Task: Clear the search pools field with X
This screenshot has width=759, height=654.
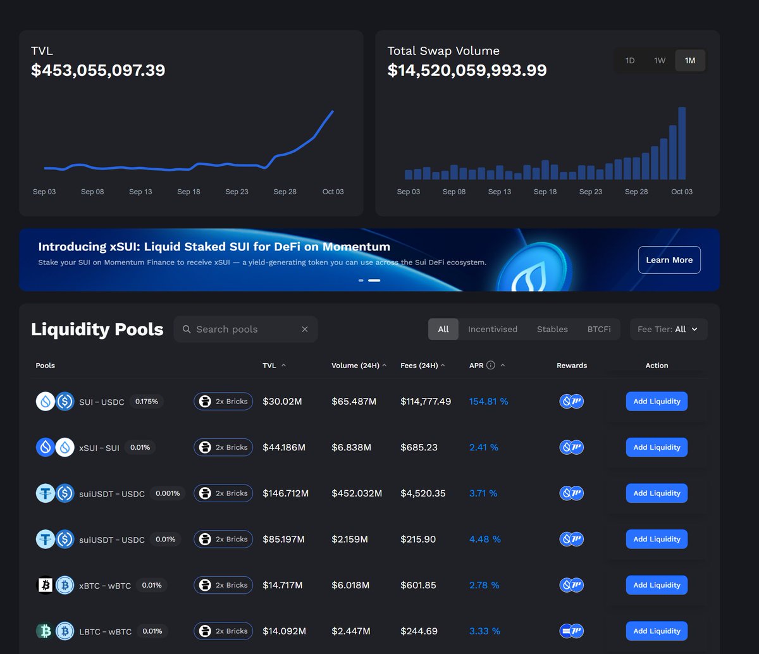Action: 305,330
